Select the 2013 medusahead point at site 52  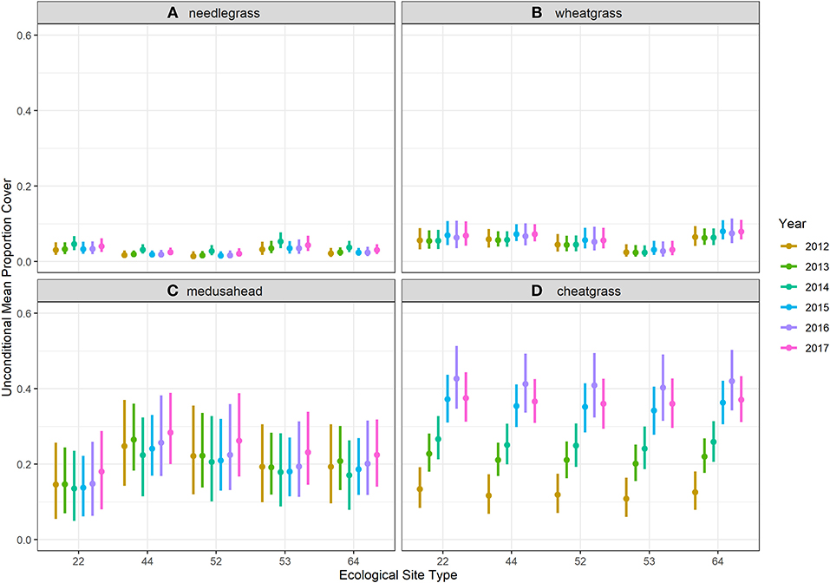(x=202, y=455)
